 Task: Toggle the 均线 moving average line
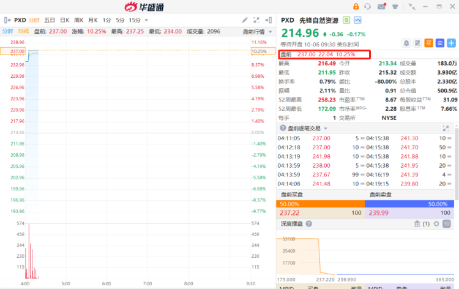[23, 31]
